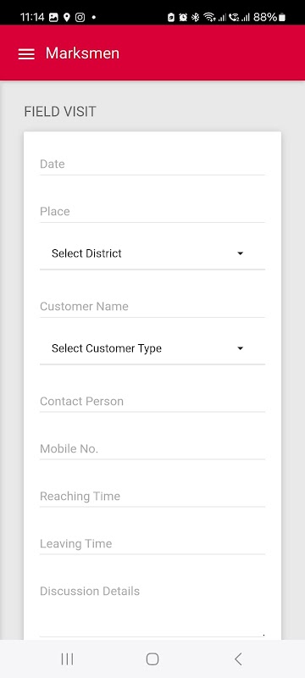Open the hamburger navigation menu

click(26, 53)
